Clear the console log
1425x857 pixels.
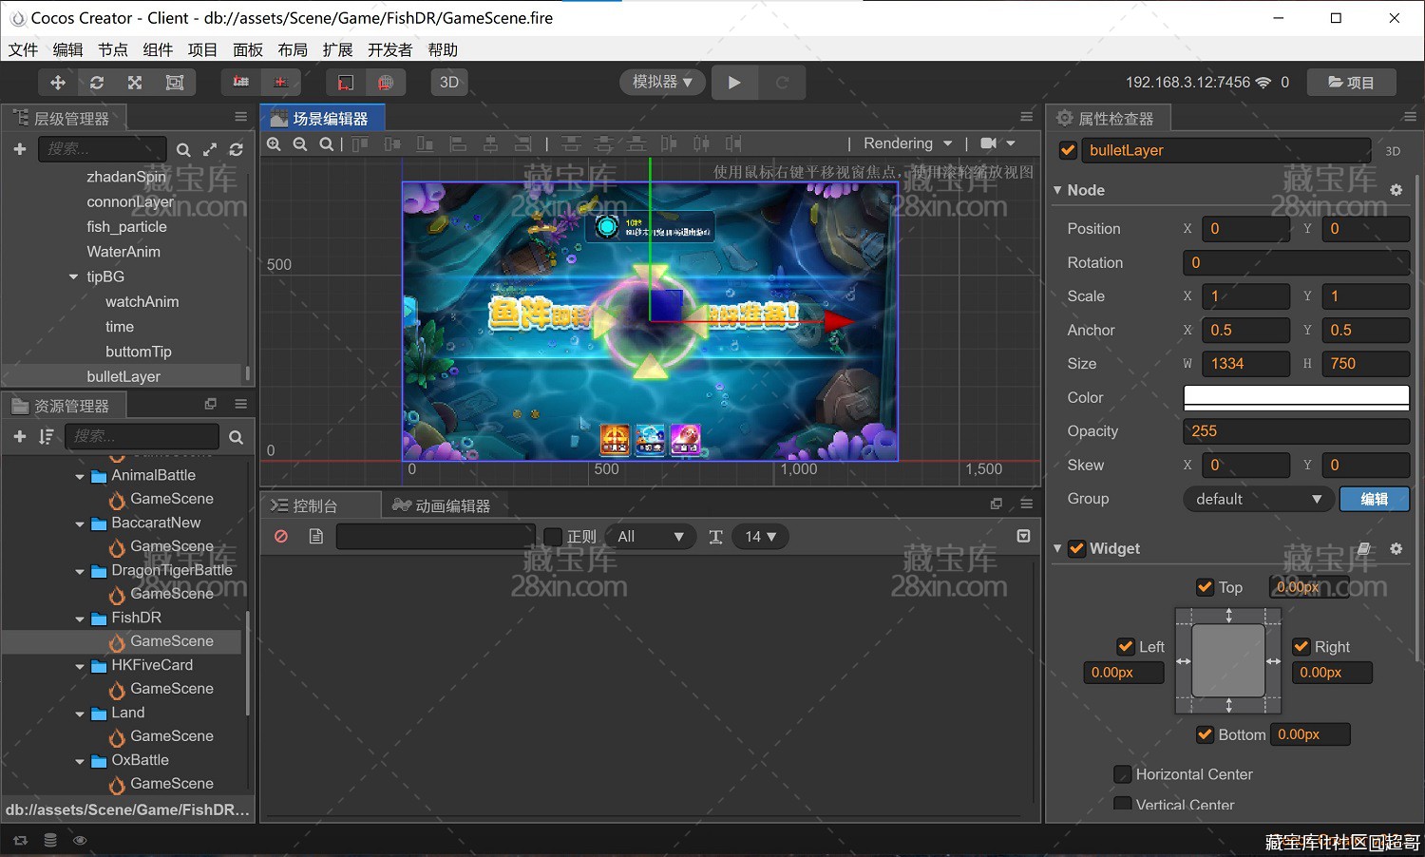point(281,537)
